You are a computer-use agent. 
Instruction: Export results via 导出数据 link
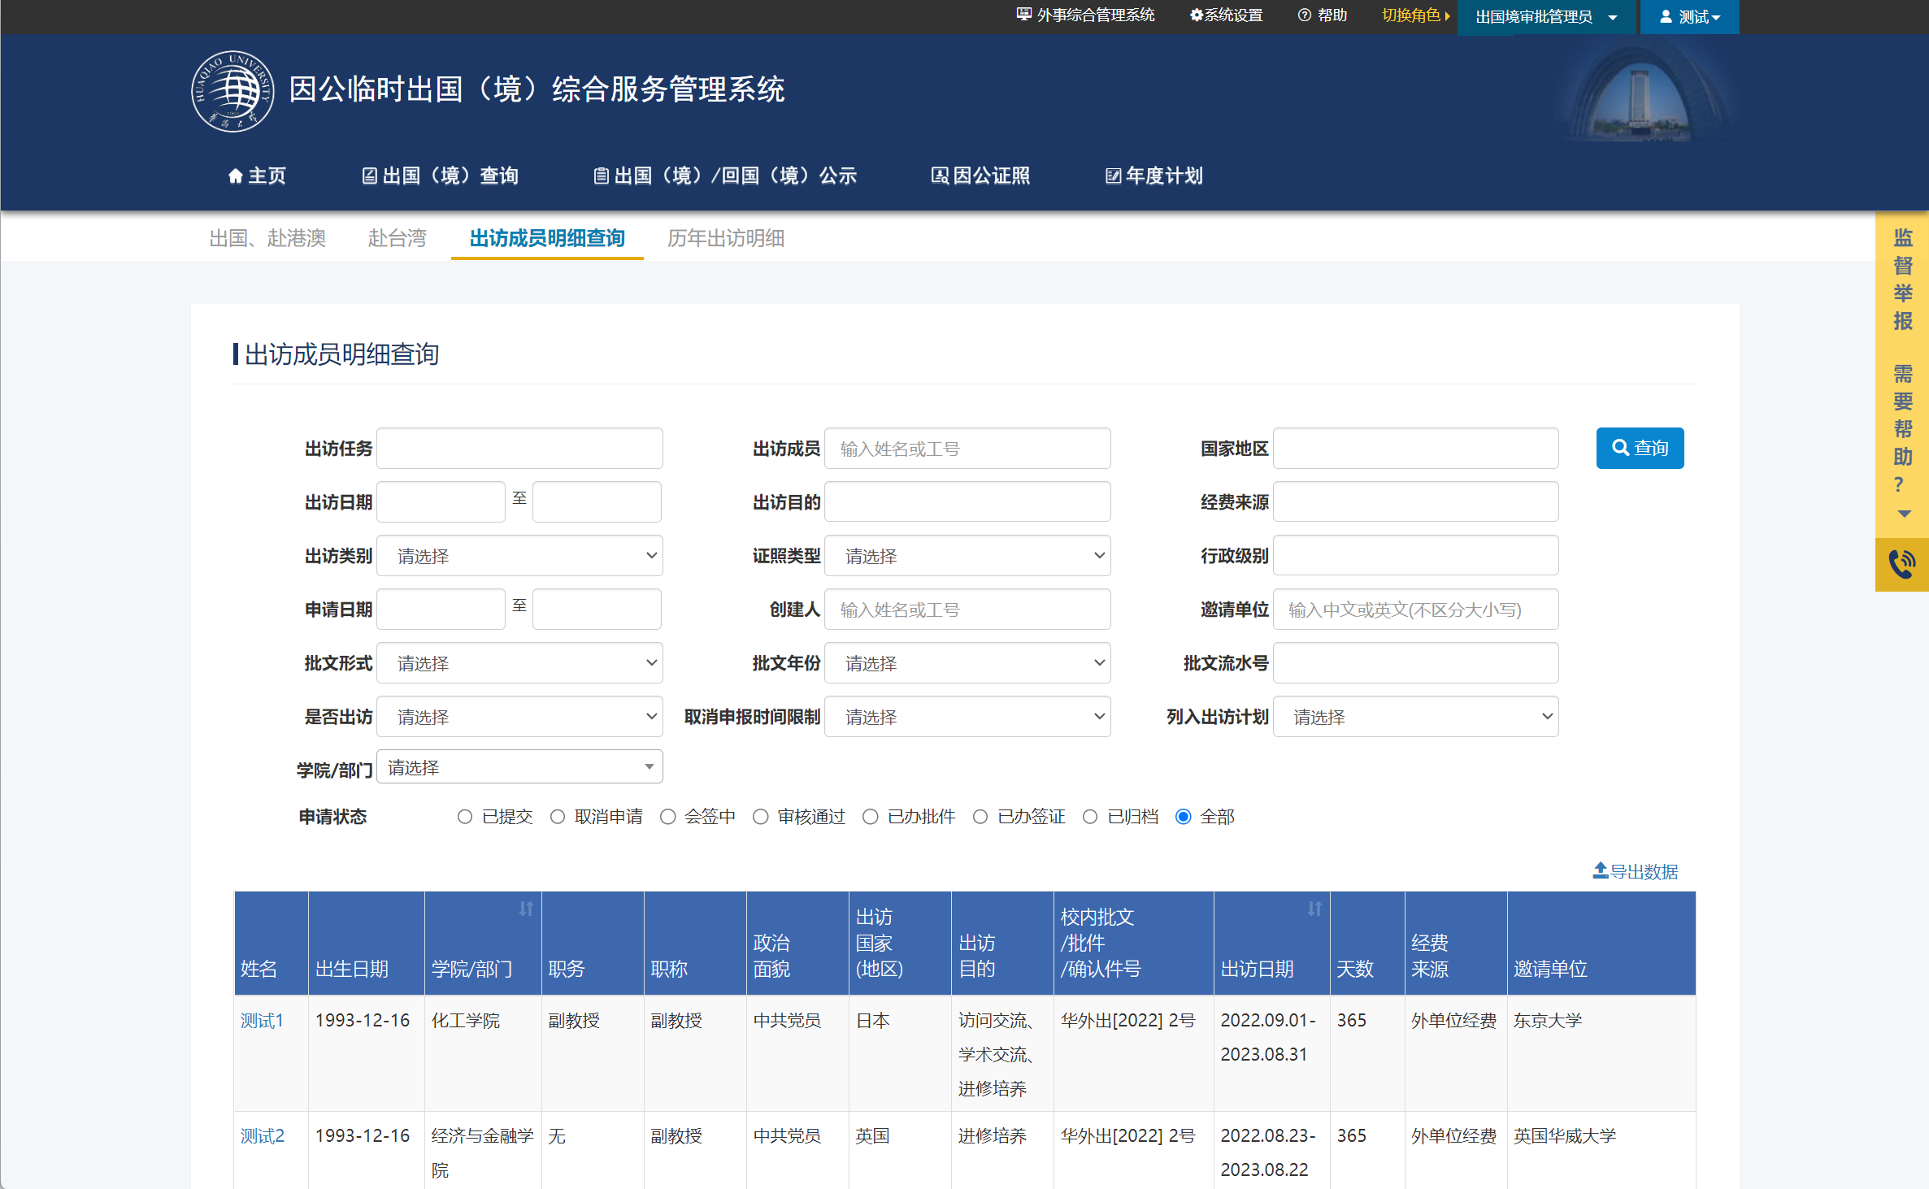[x=1634, y=870]
